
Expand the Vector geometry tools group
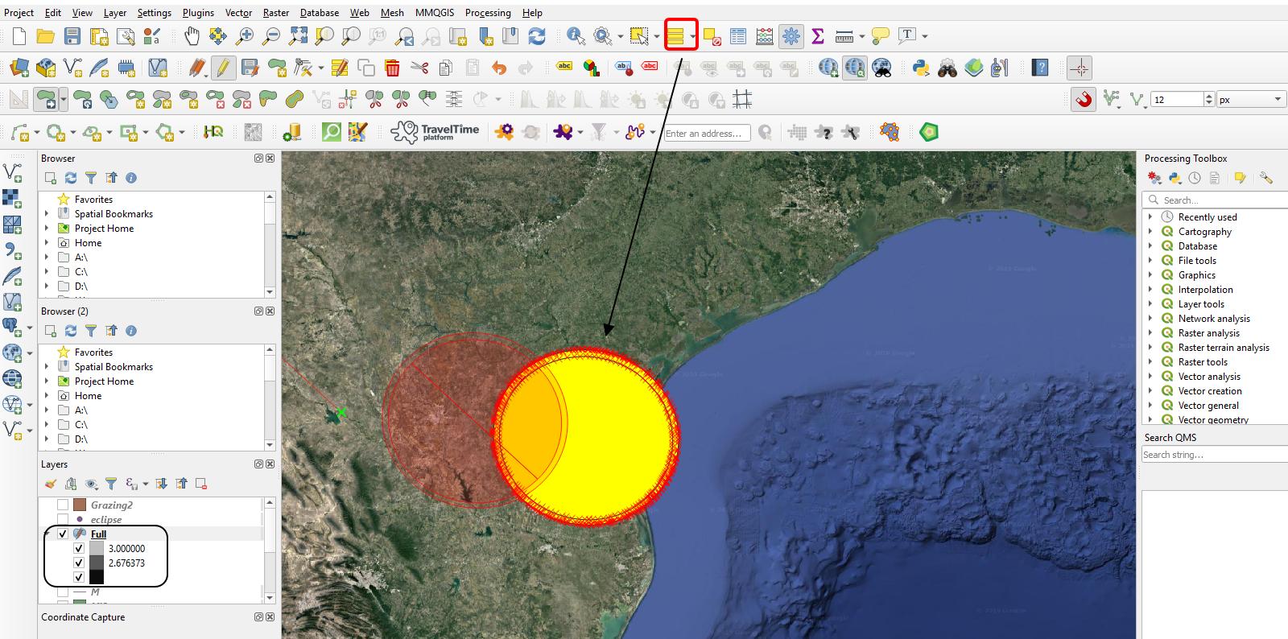(x=1150, y=419)
